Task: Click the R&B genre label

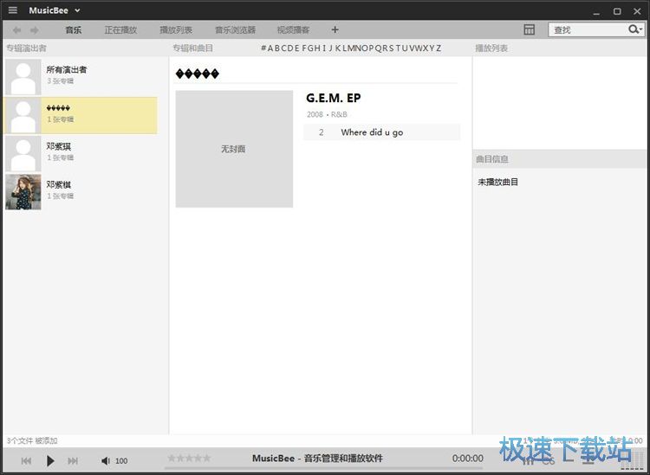Action: 339,114
